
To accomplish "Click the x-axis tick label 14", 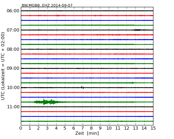I will [x=144, y=128].
